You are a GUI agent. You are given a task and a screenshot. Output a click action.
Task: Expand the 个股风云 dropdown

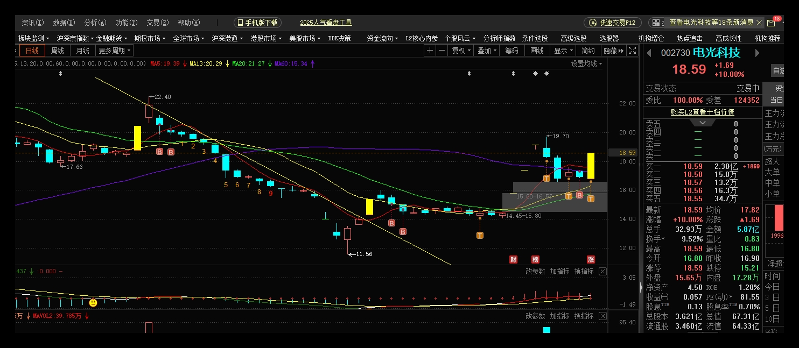tap(460, 39)
